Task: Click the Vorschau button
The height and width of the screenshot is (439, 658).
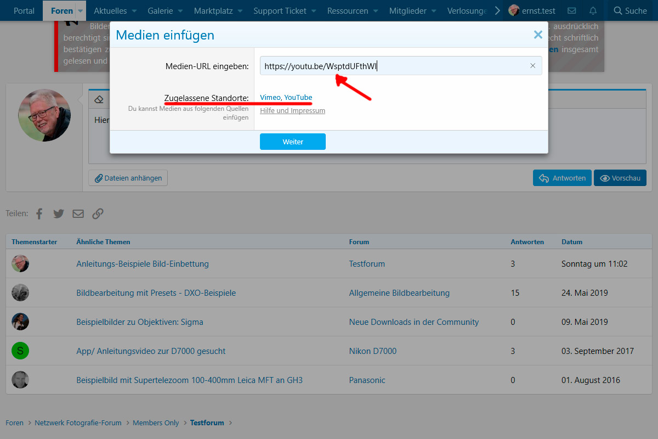Action: pyautogui.click(x=620, y=178)
